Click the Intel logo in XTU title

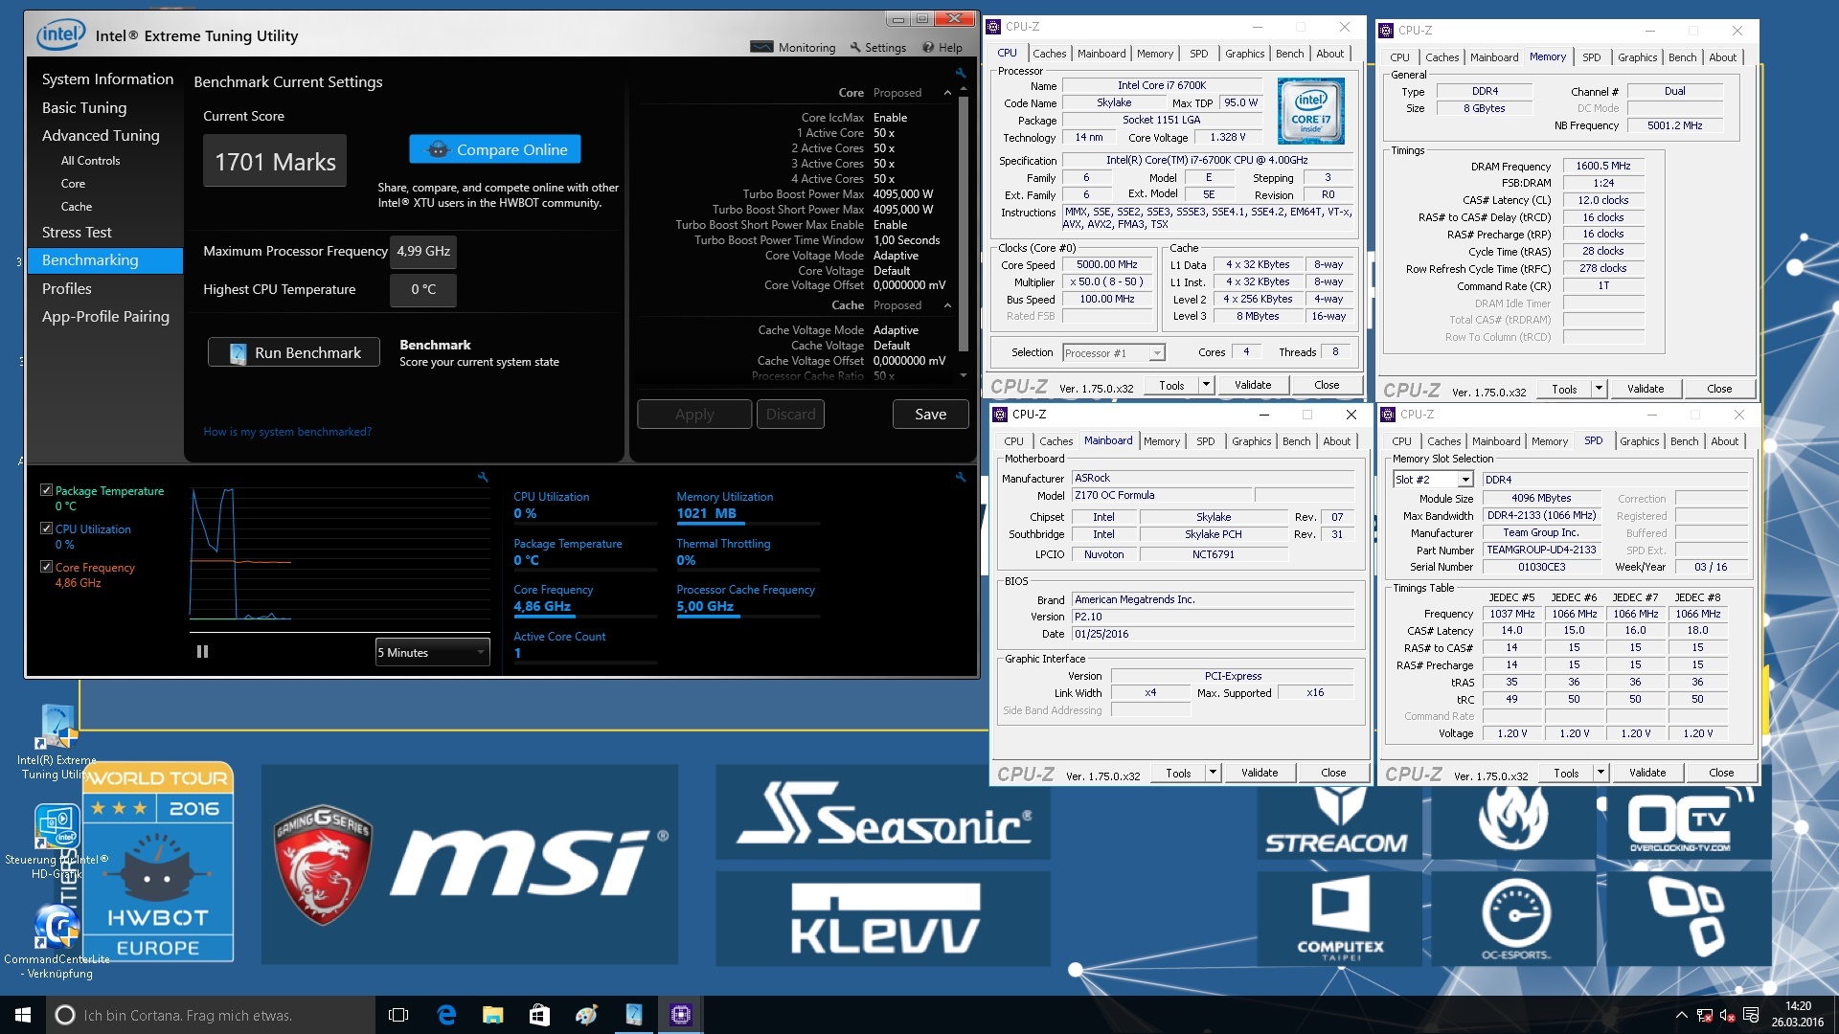coord(60,35)
